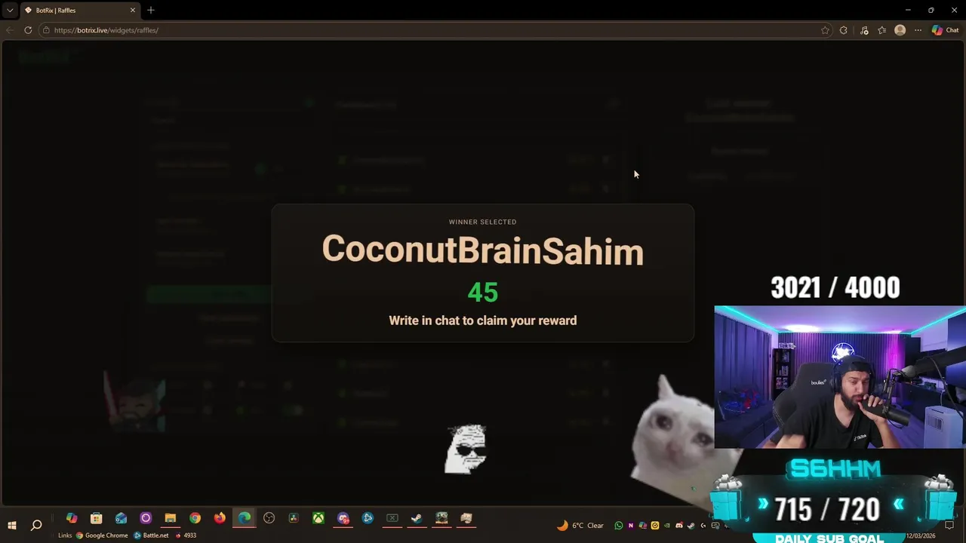Open the Xbox app on taskbar
Screen dimensions: 966x543
click(x=319, y=518)
